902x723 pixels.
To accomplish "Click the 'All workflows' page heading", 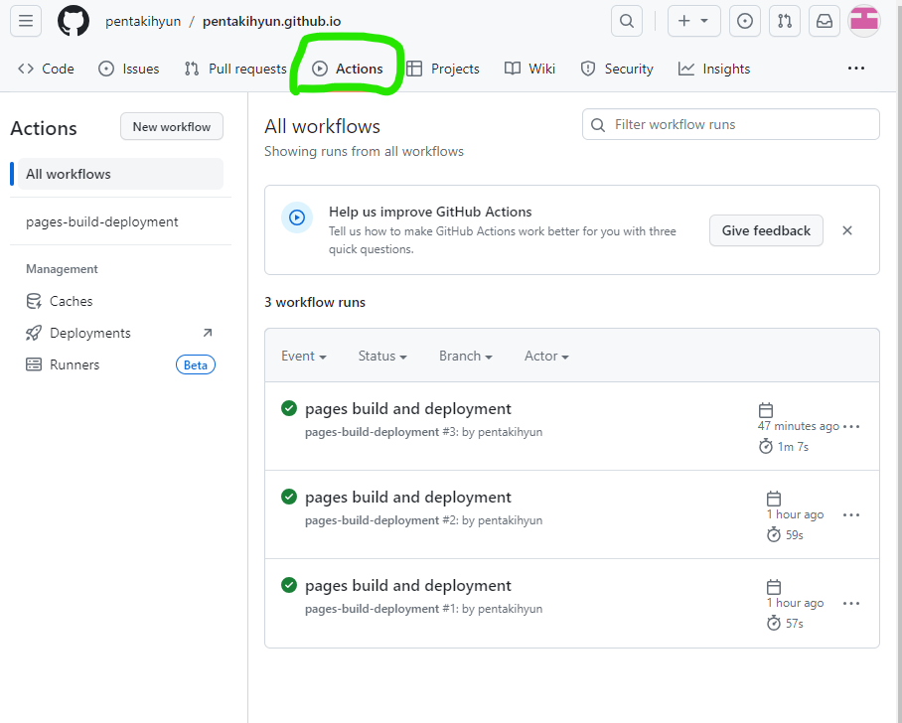I will point(322,126).
